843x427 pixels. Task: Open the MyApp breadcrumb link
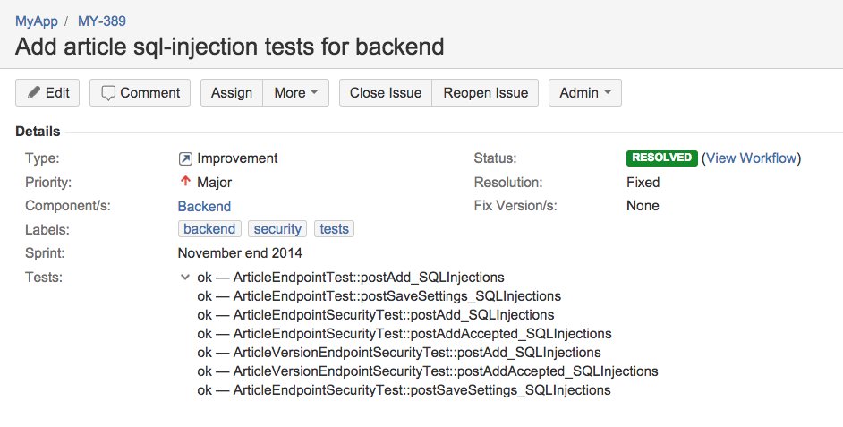(38, 21)
